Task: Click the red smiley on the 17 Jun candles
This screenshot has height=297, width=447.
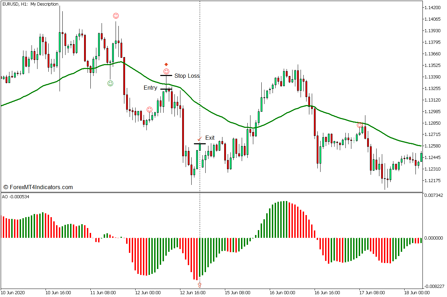Action: [x=360, y=125]
